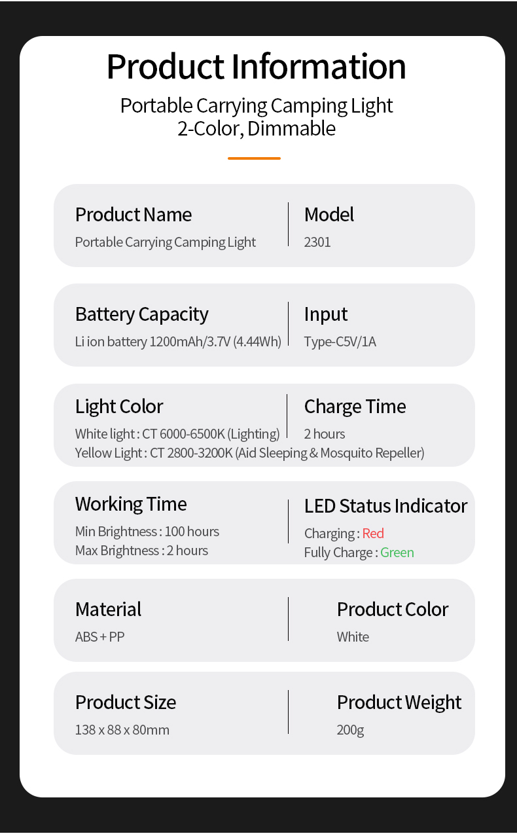Select the Battery Capacity label

pyautogui.click(x=141, y=314)
